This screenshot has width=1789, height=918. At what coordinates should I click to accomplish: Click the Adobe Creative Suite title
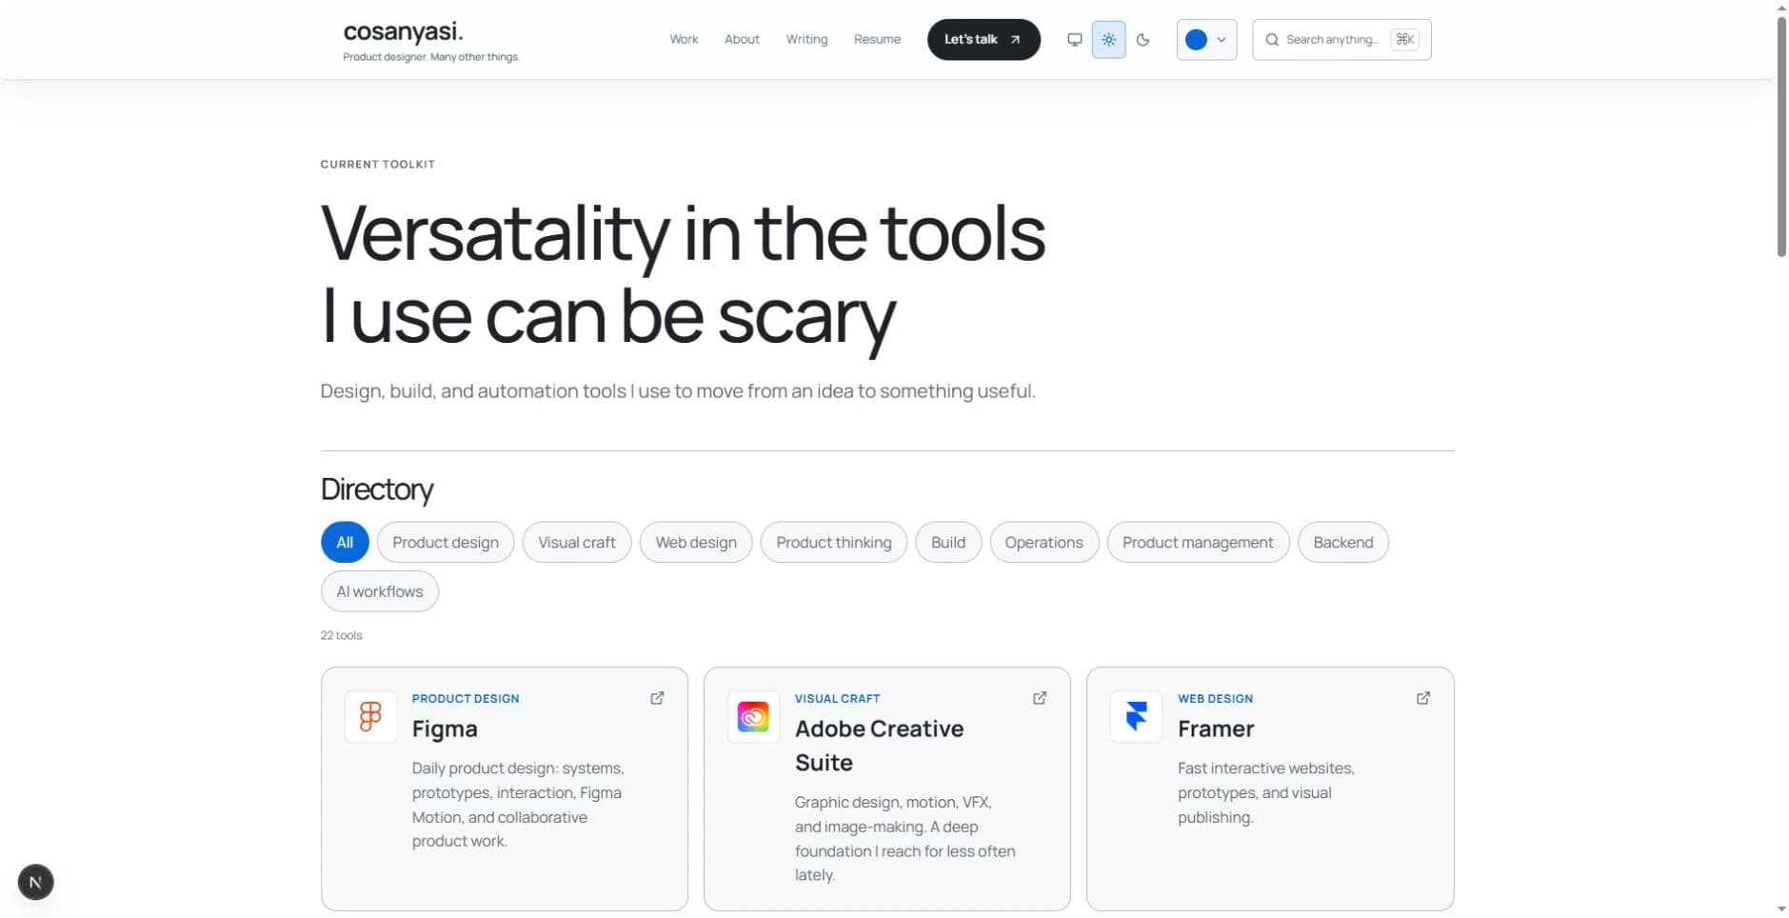click(879, 746)
